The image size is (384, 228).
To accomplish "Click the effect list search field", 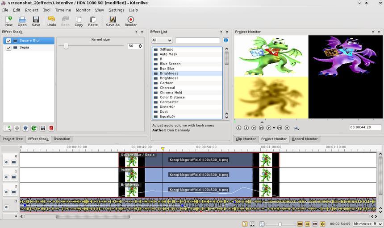I will (x=197, y=40).
